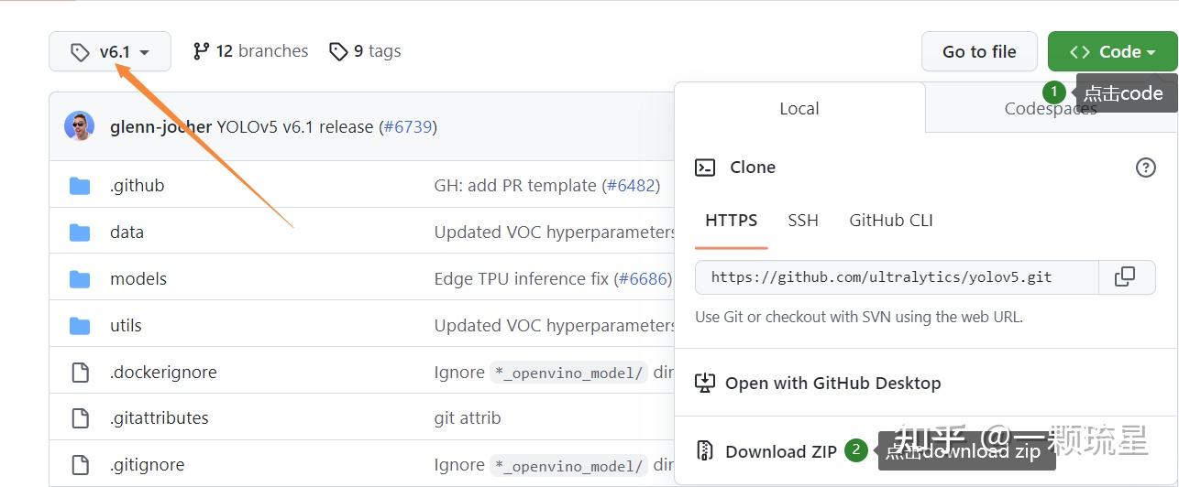
Task: Switch to the Codespaces tab
Action: click(1050, 108)
